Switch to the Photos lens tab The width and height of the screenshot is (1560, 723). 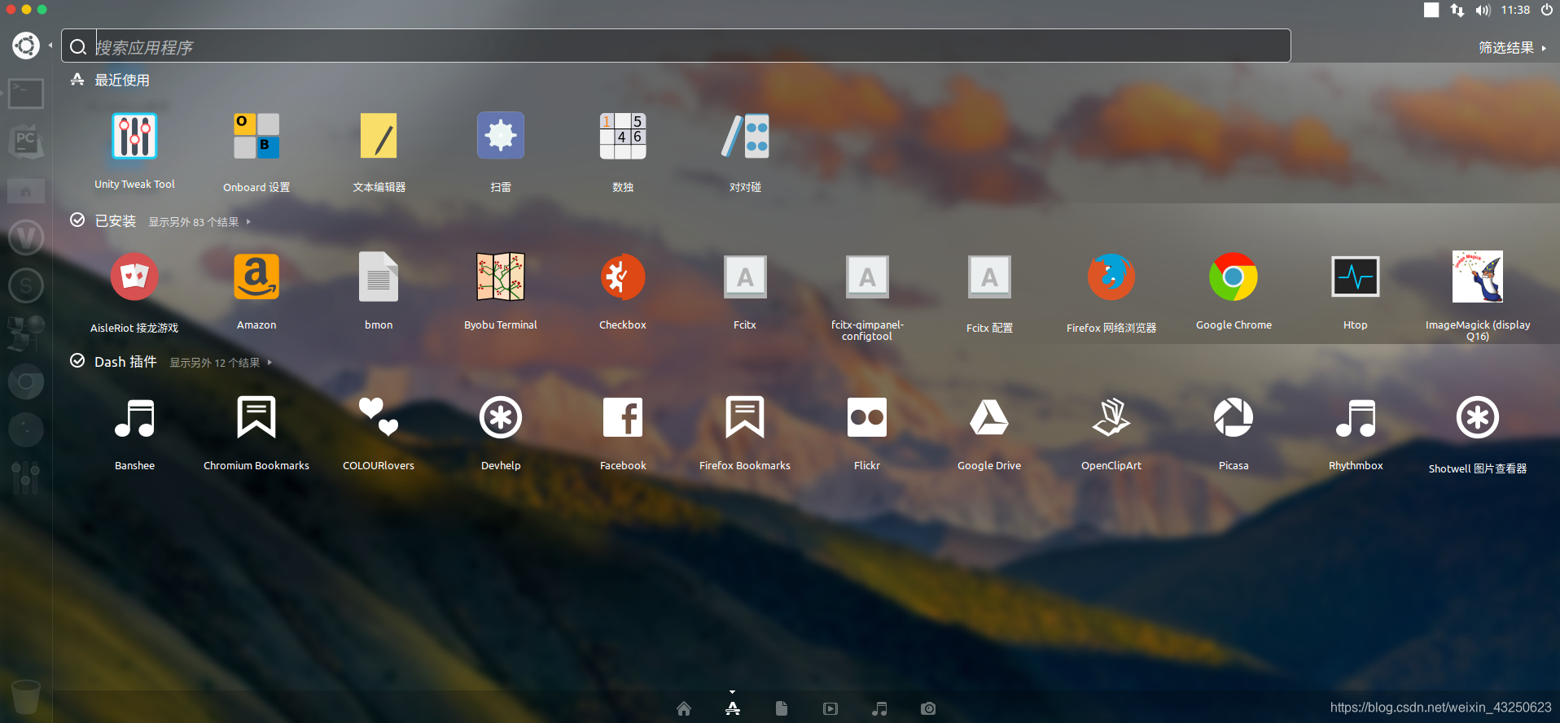pyautogui.click(x=928, y=708)
